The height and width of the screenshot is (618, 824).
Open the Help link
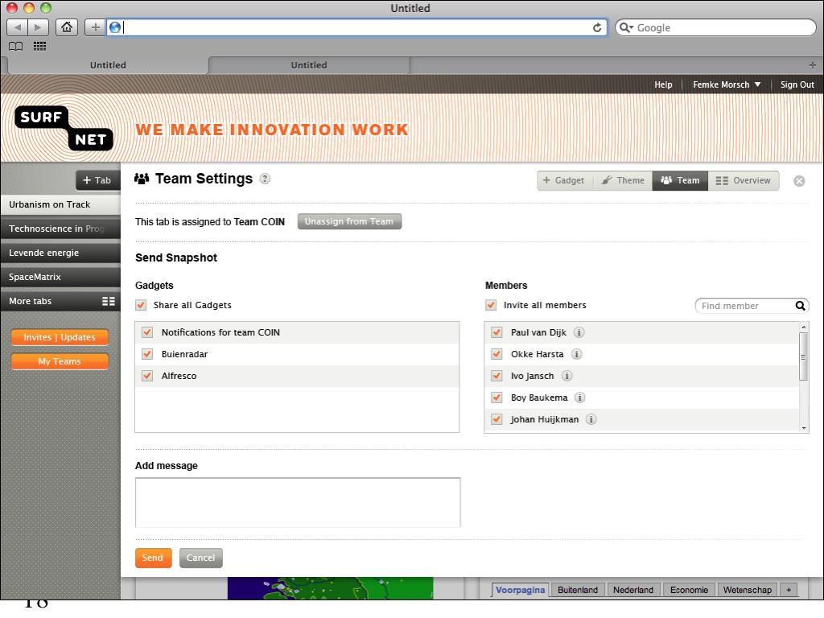click(x=663, y=84)
